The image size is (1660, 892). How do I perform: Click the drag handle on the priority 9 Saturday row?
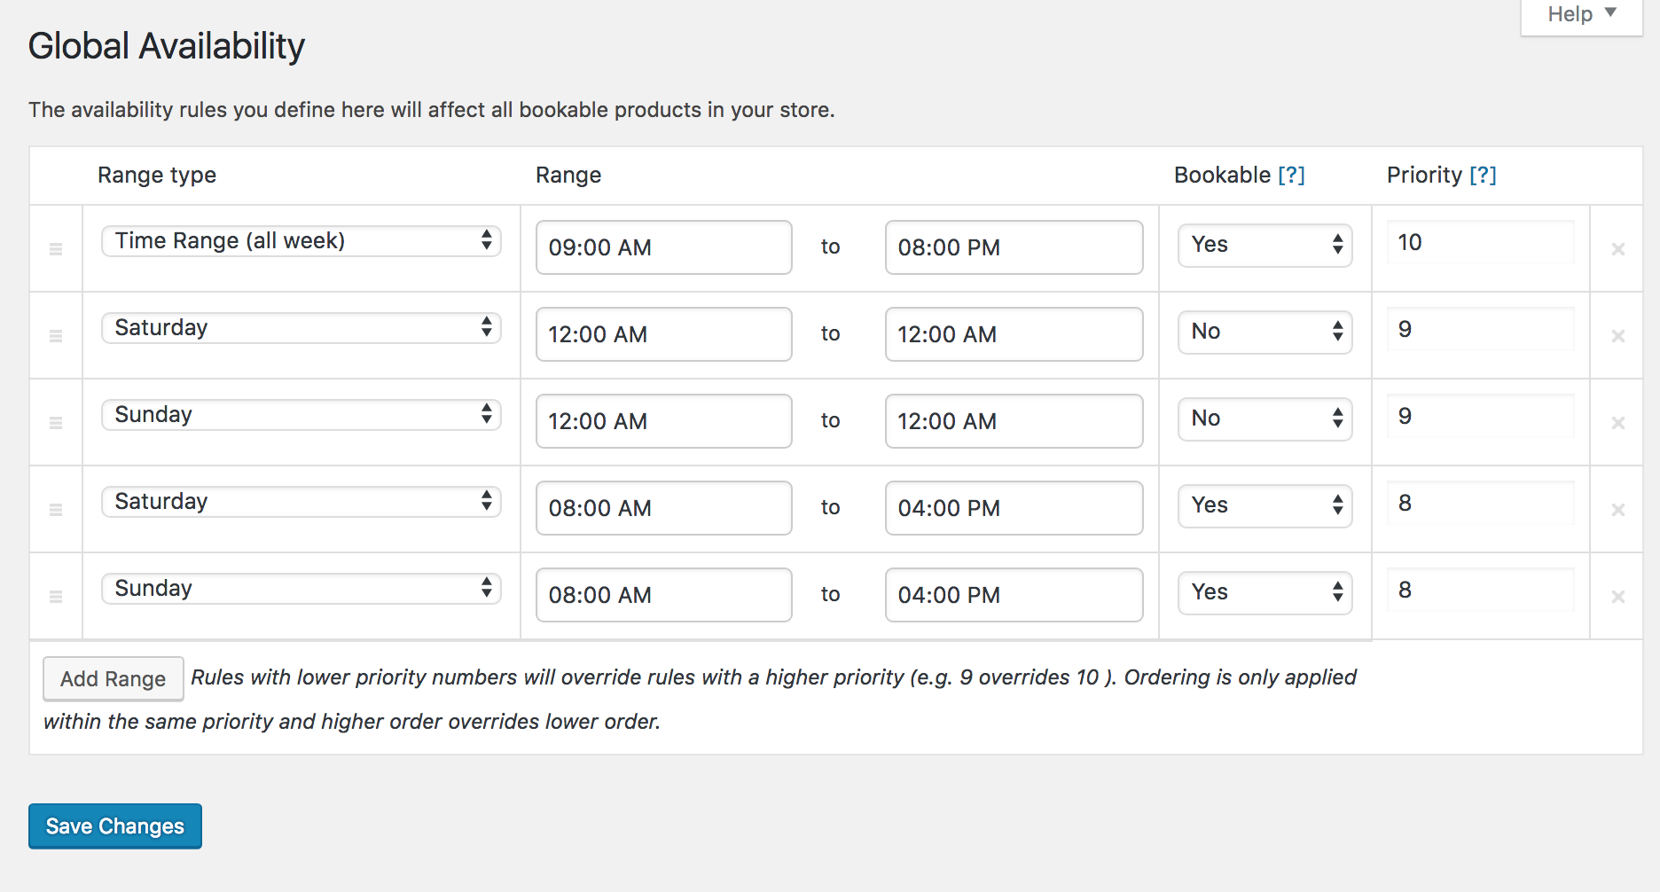56,336
